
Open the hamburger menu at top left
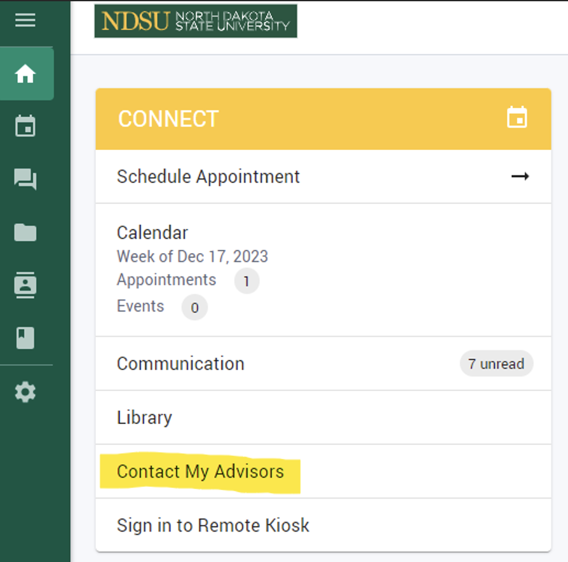(x=25, y=20)
